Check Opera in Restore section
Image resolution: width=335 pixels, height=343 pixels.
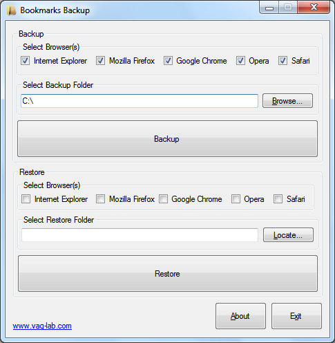click(236, 199)
